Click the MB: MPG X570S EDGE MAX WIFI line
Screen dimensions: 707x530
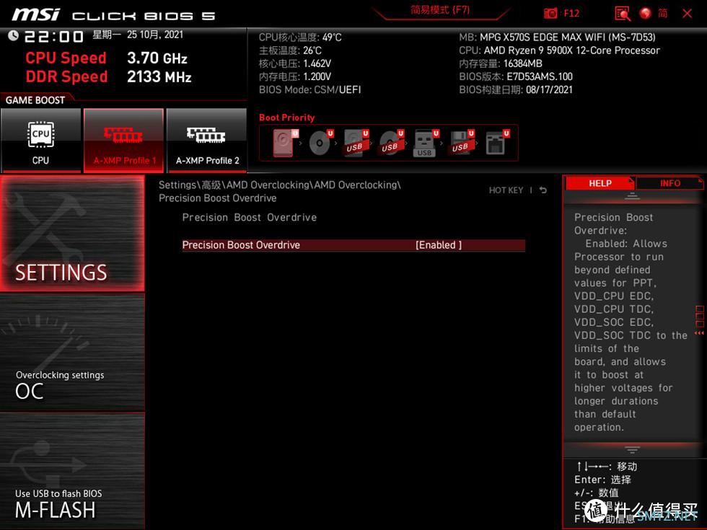557,37
